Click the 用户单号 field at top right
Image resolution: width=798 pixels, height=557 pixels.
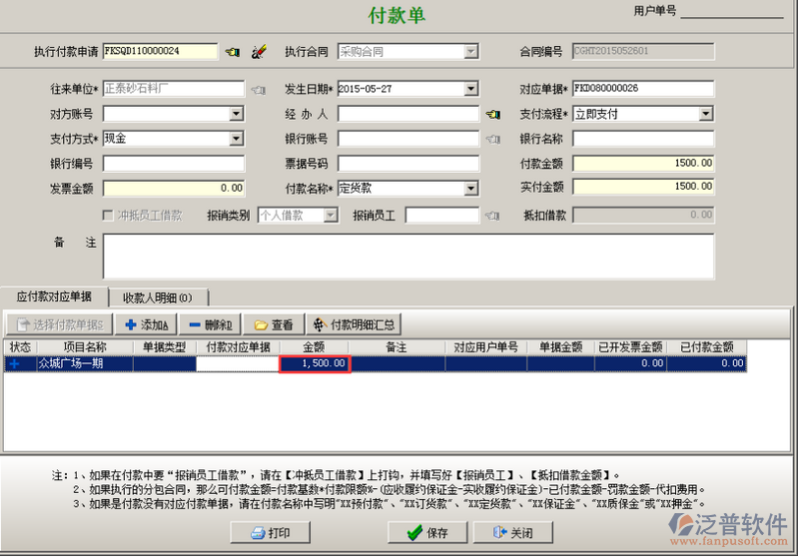[732, 11]
